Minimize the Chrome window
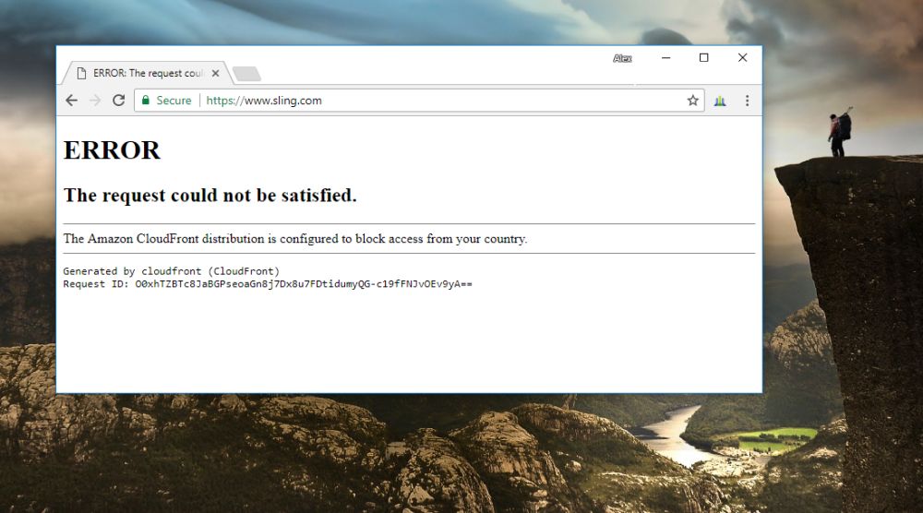Screen dimensions: 923x513 pos(665,57)
